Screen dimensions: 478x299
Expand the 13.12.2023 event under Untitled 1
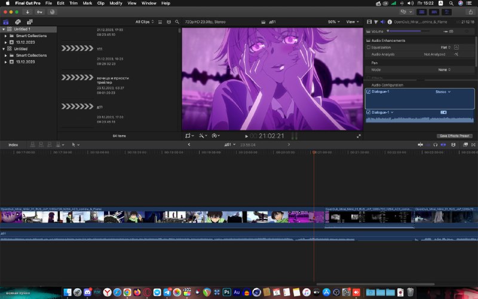[x=6, y=42]
